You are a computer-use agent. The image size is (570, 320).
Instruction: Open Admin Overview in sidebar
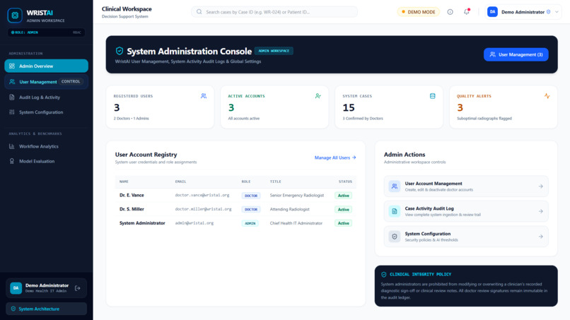[x=46, y=66]
